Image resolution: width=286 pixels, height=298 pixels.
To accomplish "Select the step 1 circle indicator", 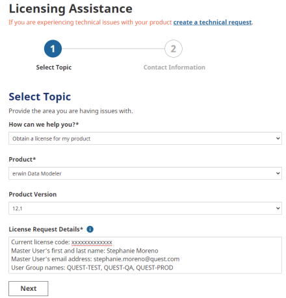I will 53,49.
